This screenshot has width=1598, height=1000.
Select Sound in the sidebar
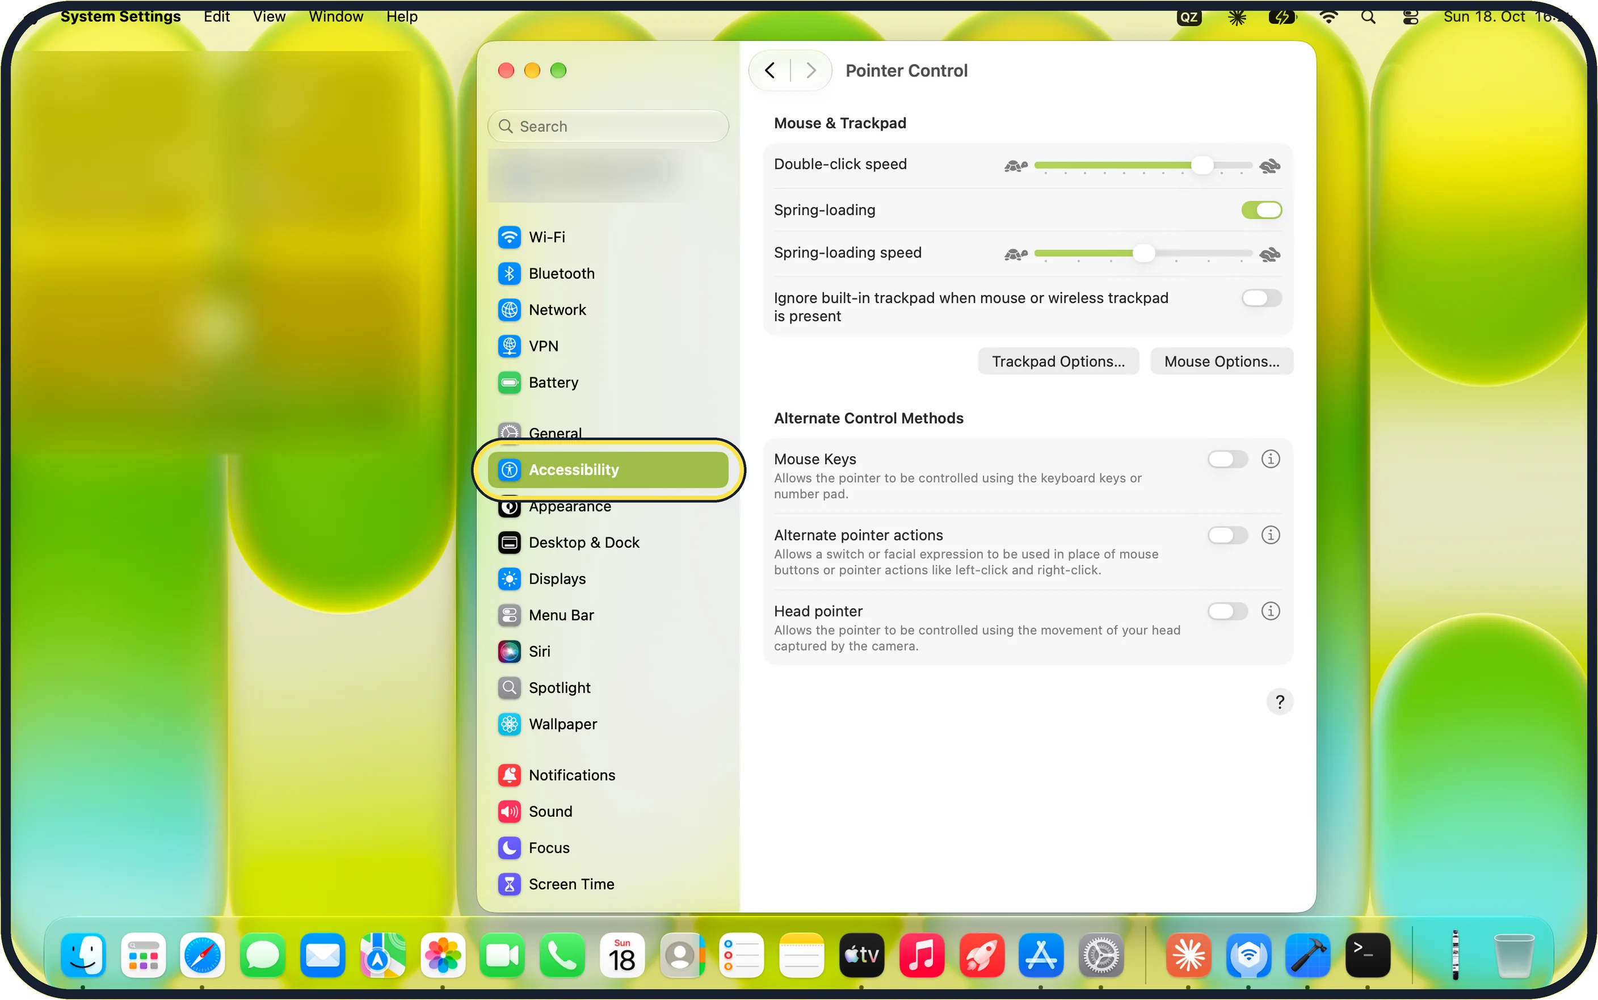[x=608, y=812]
